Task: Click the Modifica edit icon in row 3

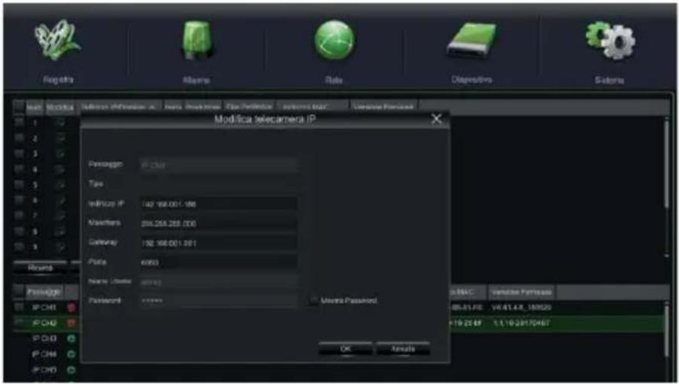Action: tap(61, 154)
